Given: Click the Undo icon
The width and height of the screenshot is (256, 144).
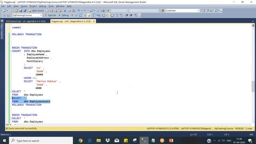Looking at the screenshot, I should coord(78,11).
